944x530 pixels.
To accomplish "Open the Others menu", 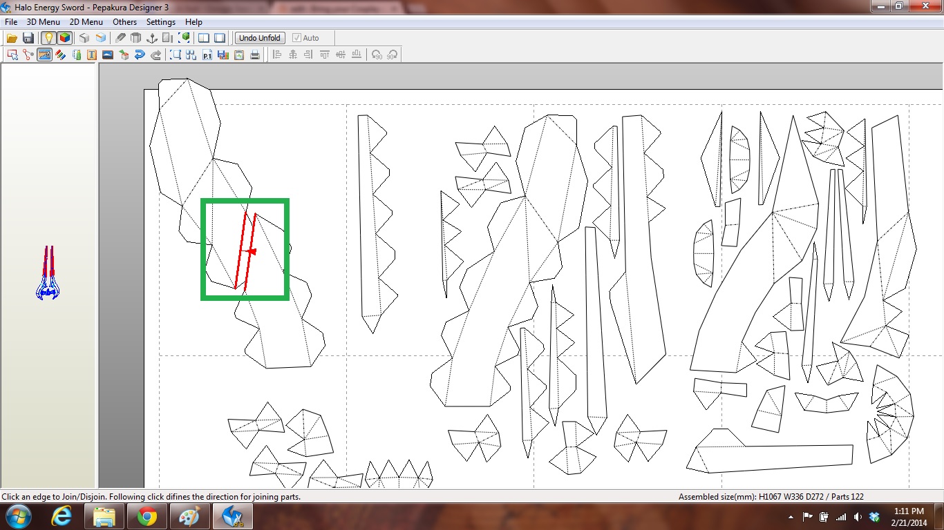I will [124, 21].
